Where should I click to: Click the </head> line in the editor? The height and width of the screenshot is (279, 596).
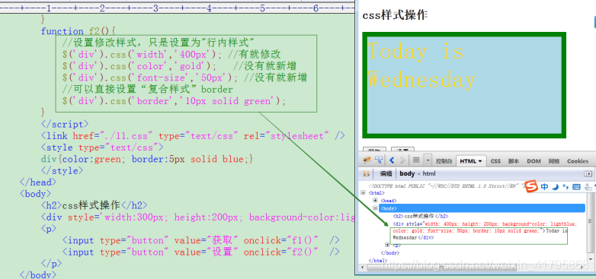38,182
